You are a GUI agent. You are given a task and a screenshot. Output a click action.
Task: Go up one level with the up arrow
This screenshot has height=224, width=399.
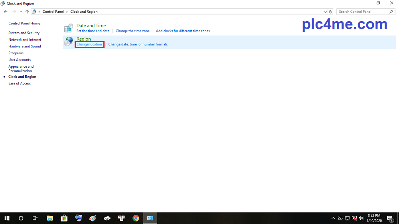tap(27, 12)
